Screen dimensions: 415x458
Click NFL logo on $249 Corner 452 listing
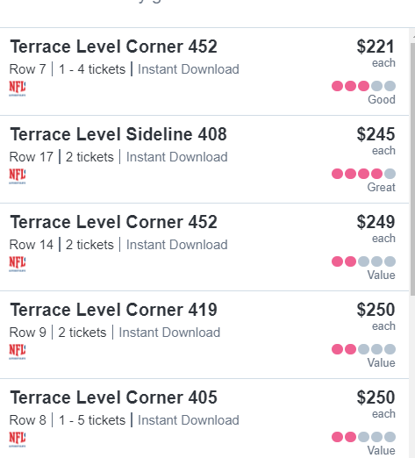[18, 264]
